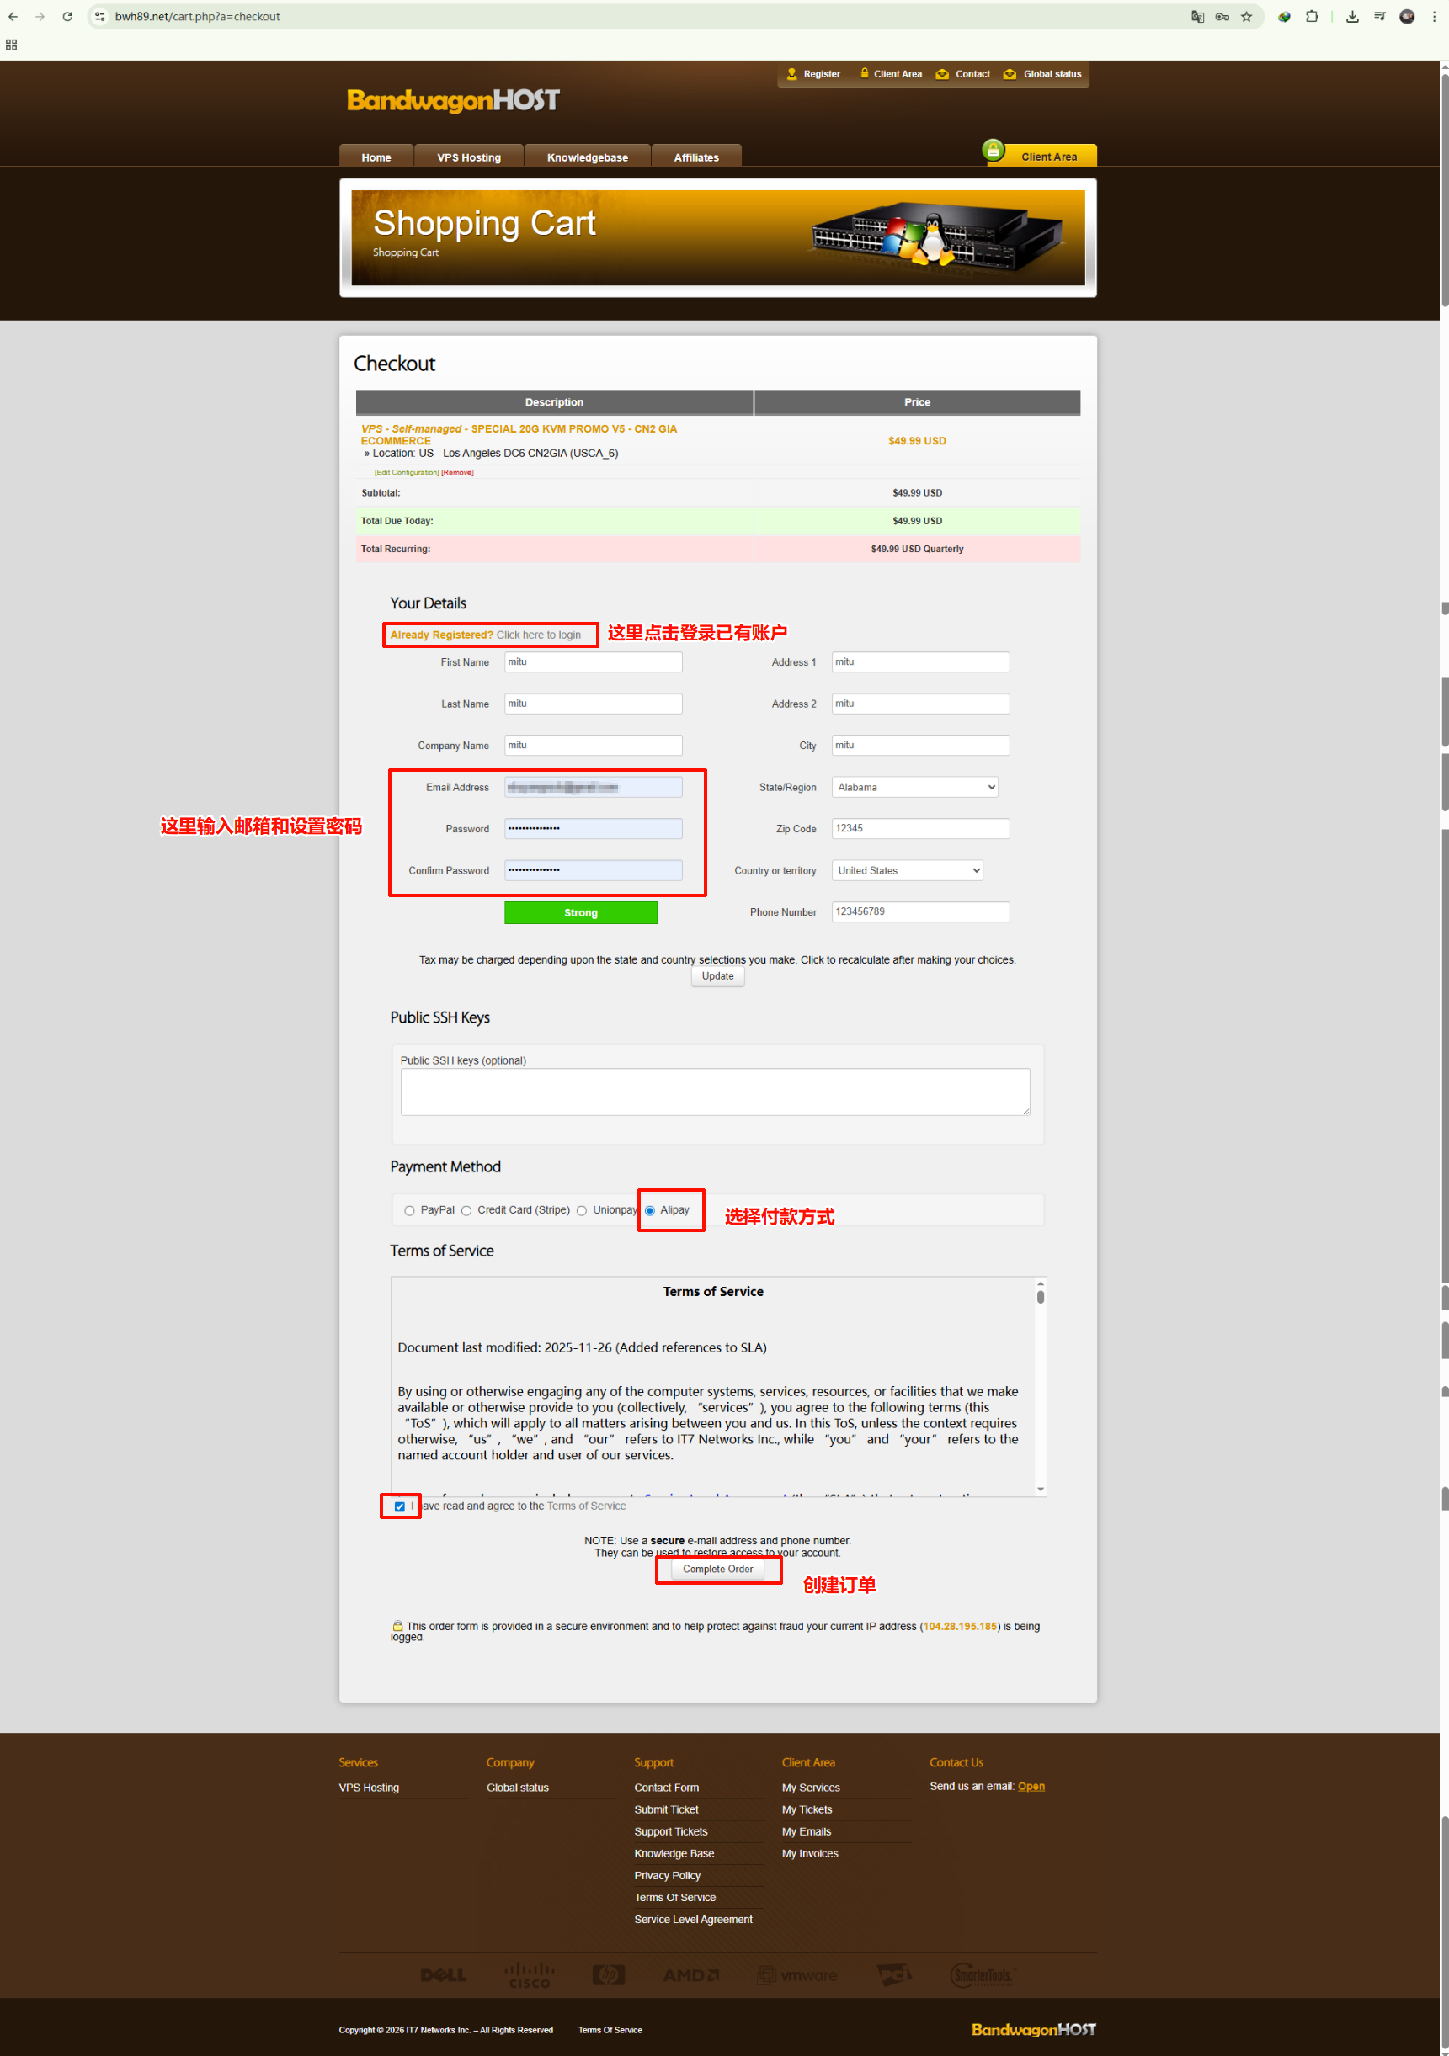Click the Terms of Service box scrollbar
1449x2056 pixels.
(1040, 1388)
